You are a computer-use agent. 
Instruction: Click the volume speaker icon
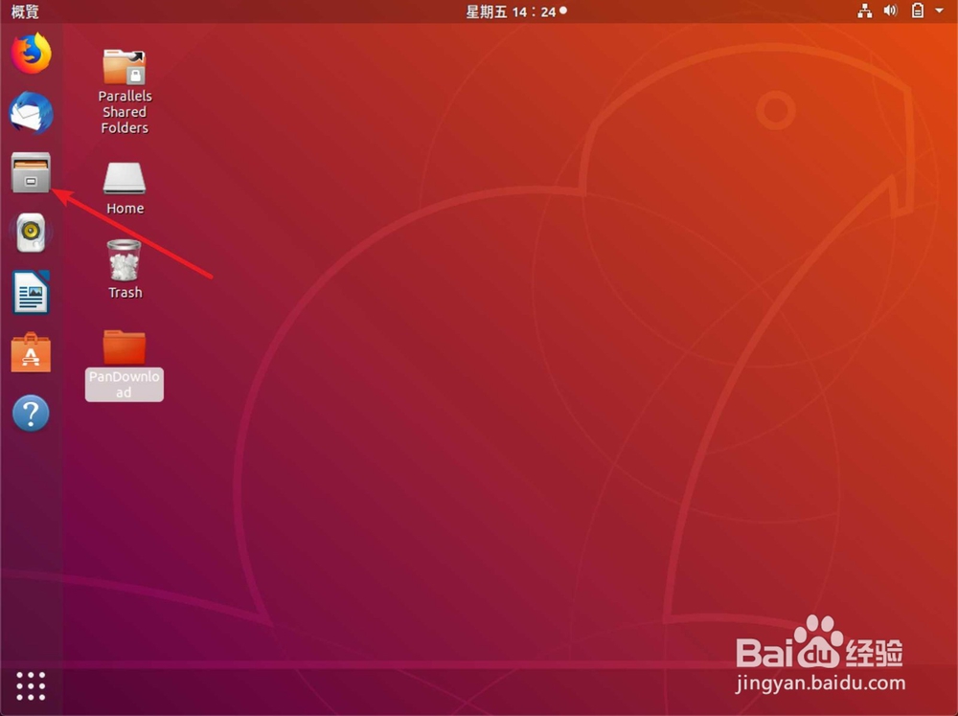[x=891, y=11]
